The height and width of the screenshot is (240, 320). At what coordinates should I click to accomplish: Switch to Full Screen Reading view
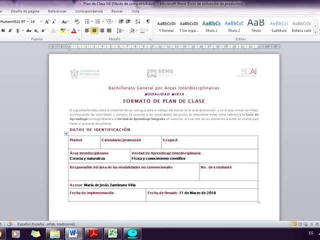(x=300, y=224)
